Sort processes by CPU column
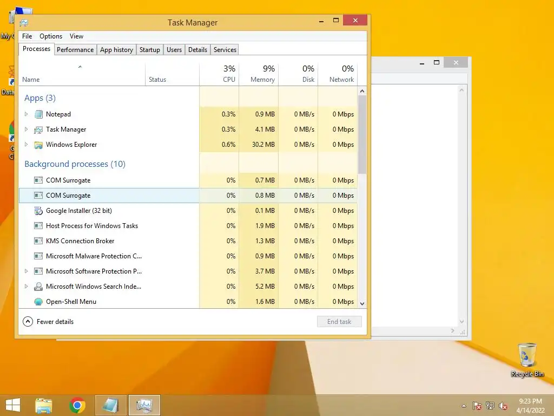 coord(219,74)
